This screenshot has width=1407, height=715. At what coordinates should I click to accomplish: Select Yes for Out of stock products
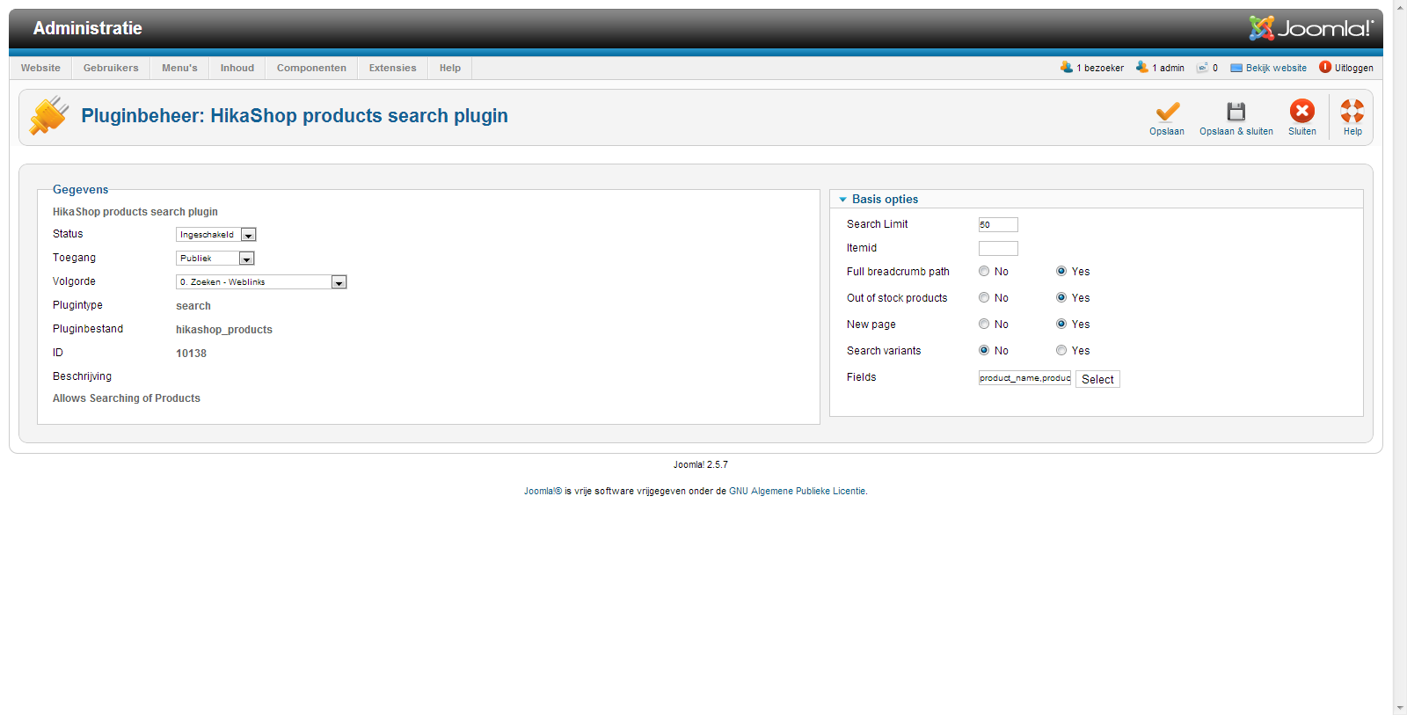point(1061,298)
